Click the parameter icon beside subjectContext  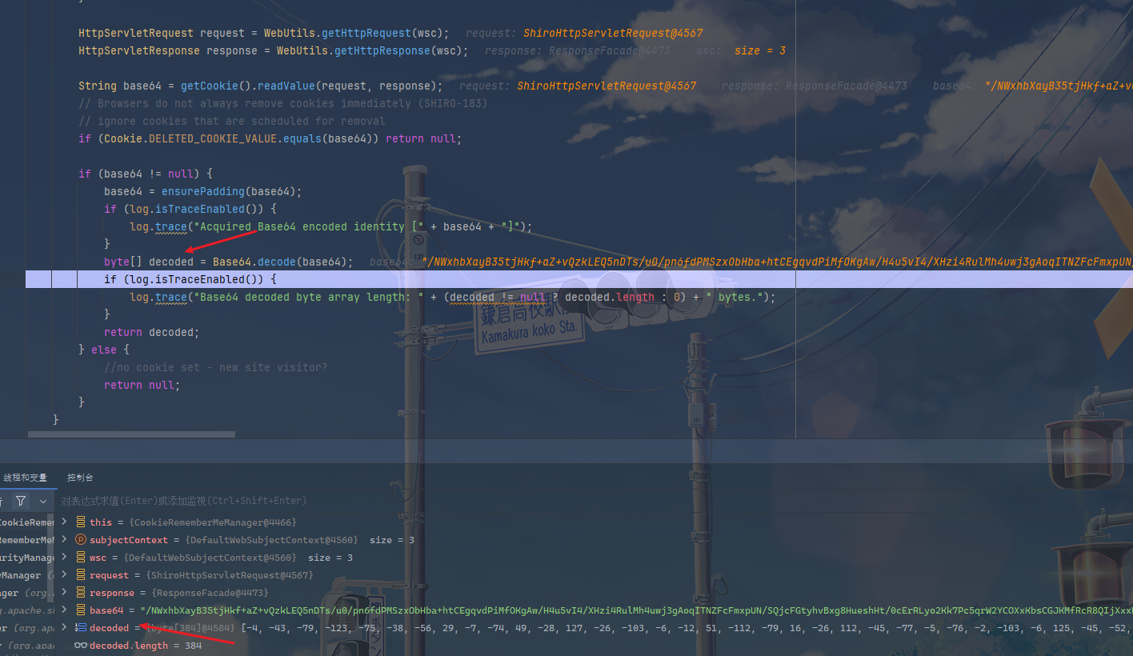(x=81, y=540)
